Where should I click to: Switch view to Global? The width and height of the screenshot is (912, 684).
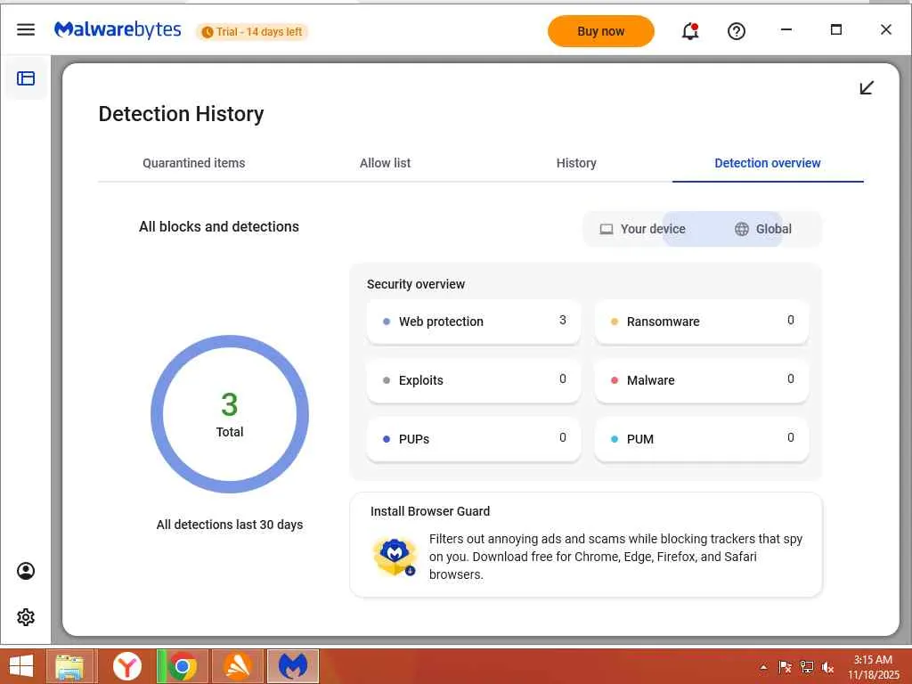[x=763, y=229]
